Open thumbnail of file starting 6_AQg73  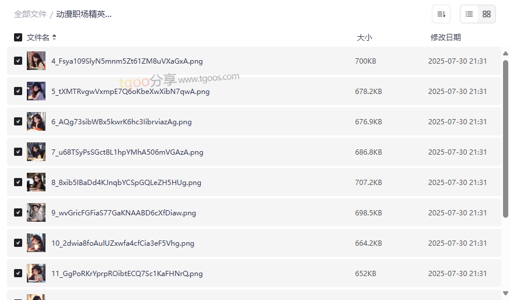(x=36, y=121)
